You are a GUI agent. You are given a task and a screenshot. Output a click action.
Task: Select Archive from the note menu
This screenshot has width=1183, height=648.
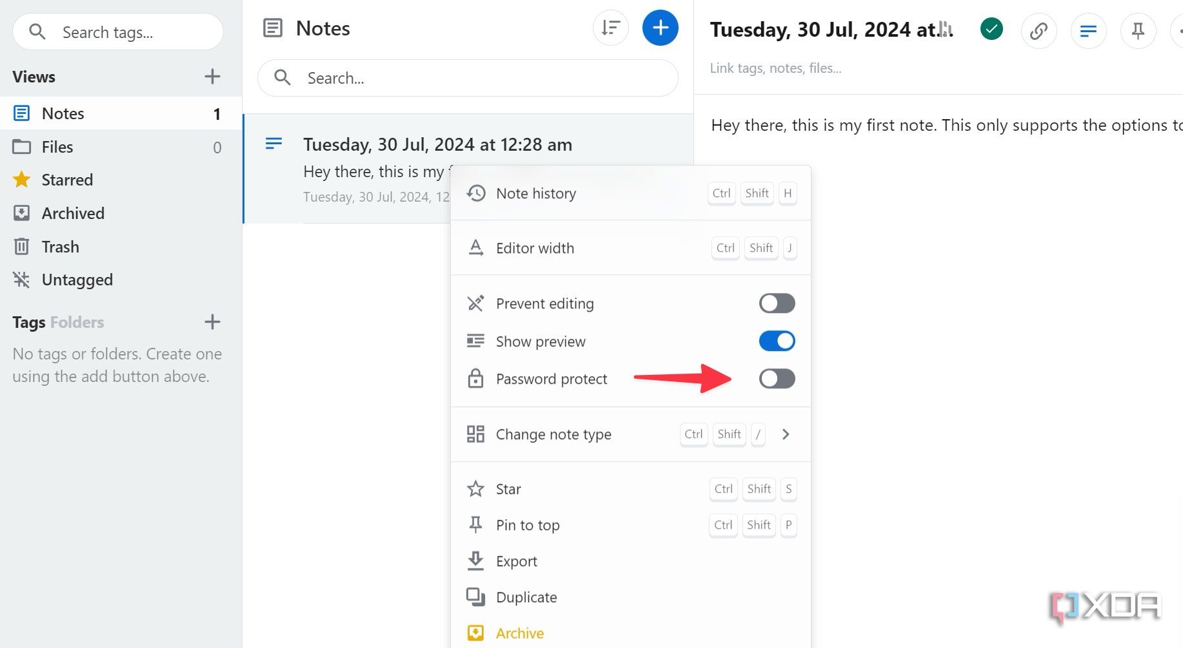[x=519, y=633]
